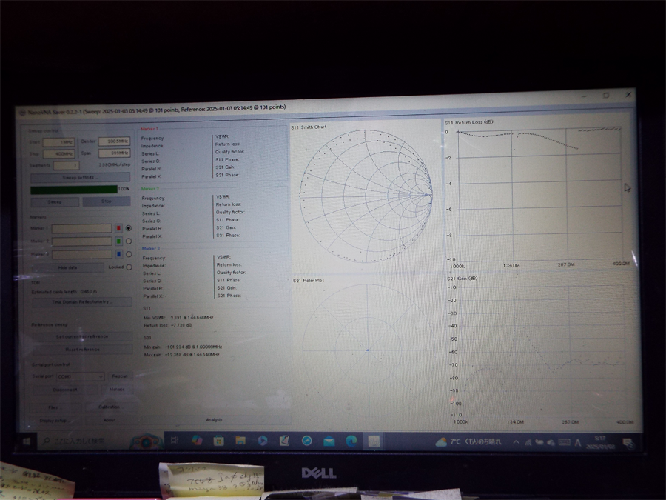Viewport: 666px width, 500px height.
Task: Open the Sweep settings dialog
Action: pyautogui.click(x=81, y=178)
